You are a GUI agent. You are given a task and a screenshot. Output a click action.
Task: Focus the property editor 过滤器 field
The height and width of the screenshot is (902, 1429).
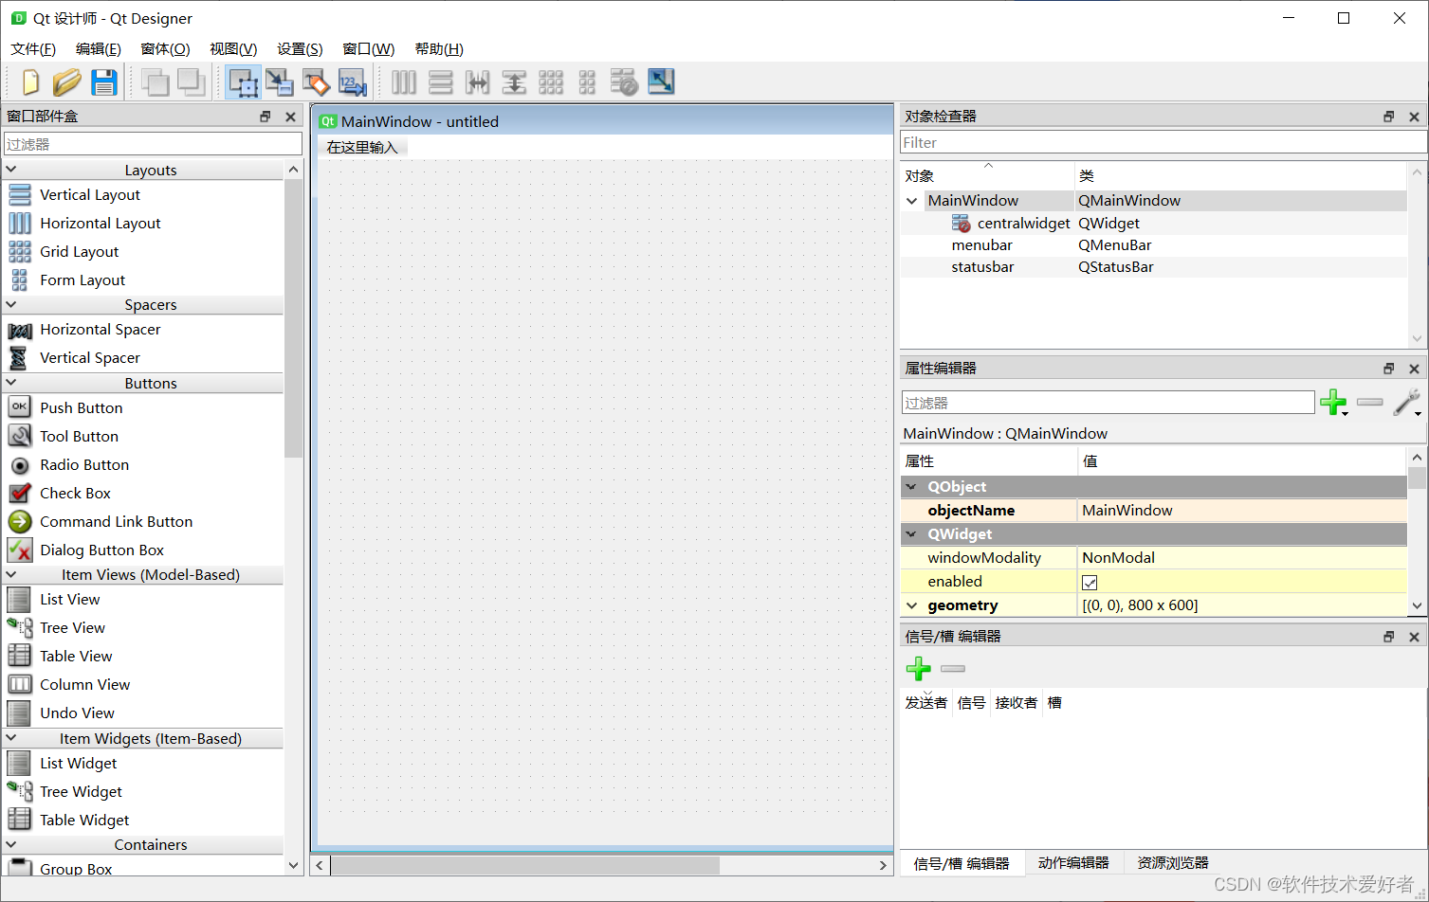pyautogui.click(x=1108, y=403)
